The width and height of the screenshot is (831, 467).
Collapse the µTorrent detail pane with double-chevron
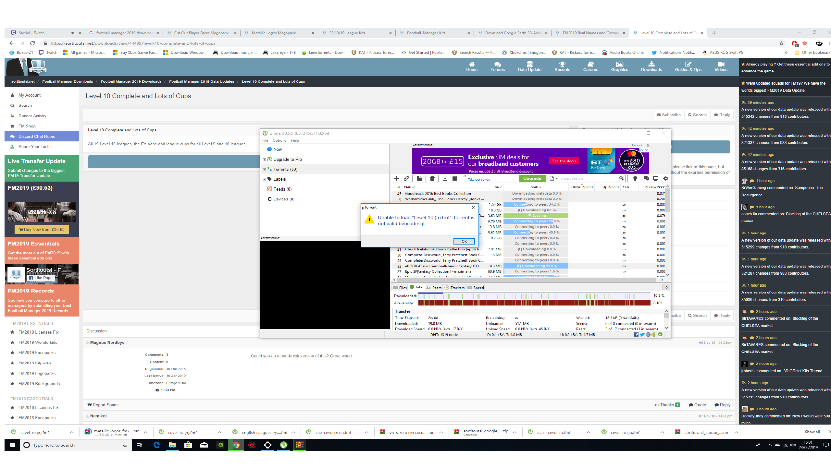pyautogui.click(x=666, y=287)
